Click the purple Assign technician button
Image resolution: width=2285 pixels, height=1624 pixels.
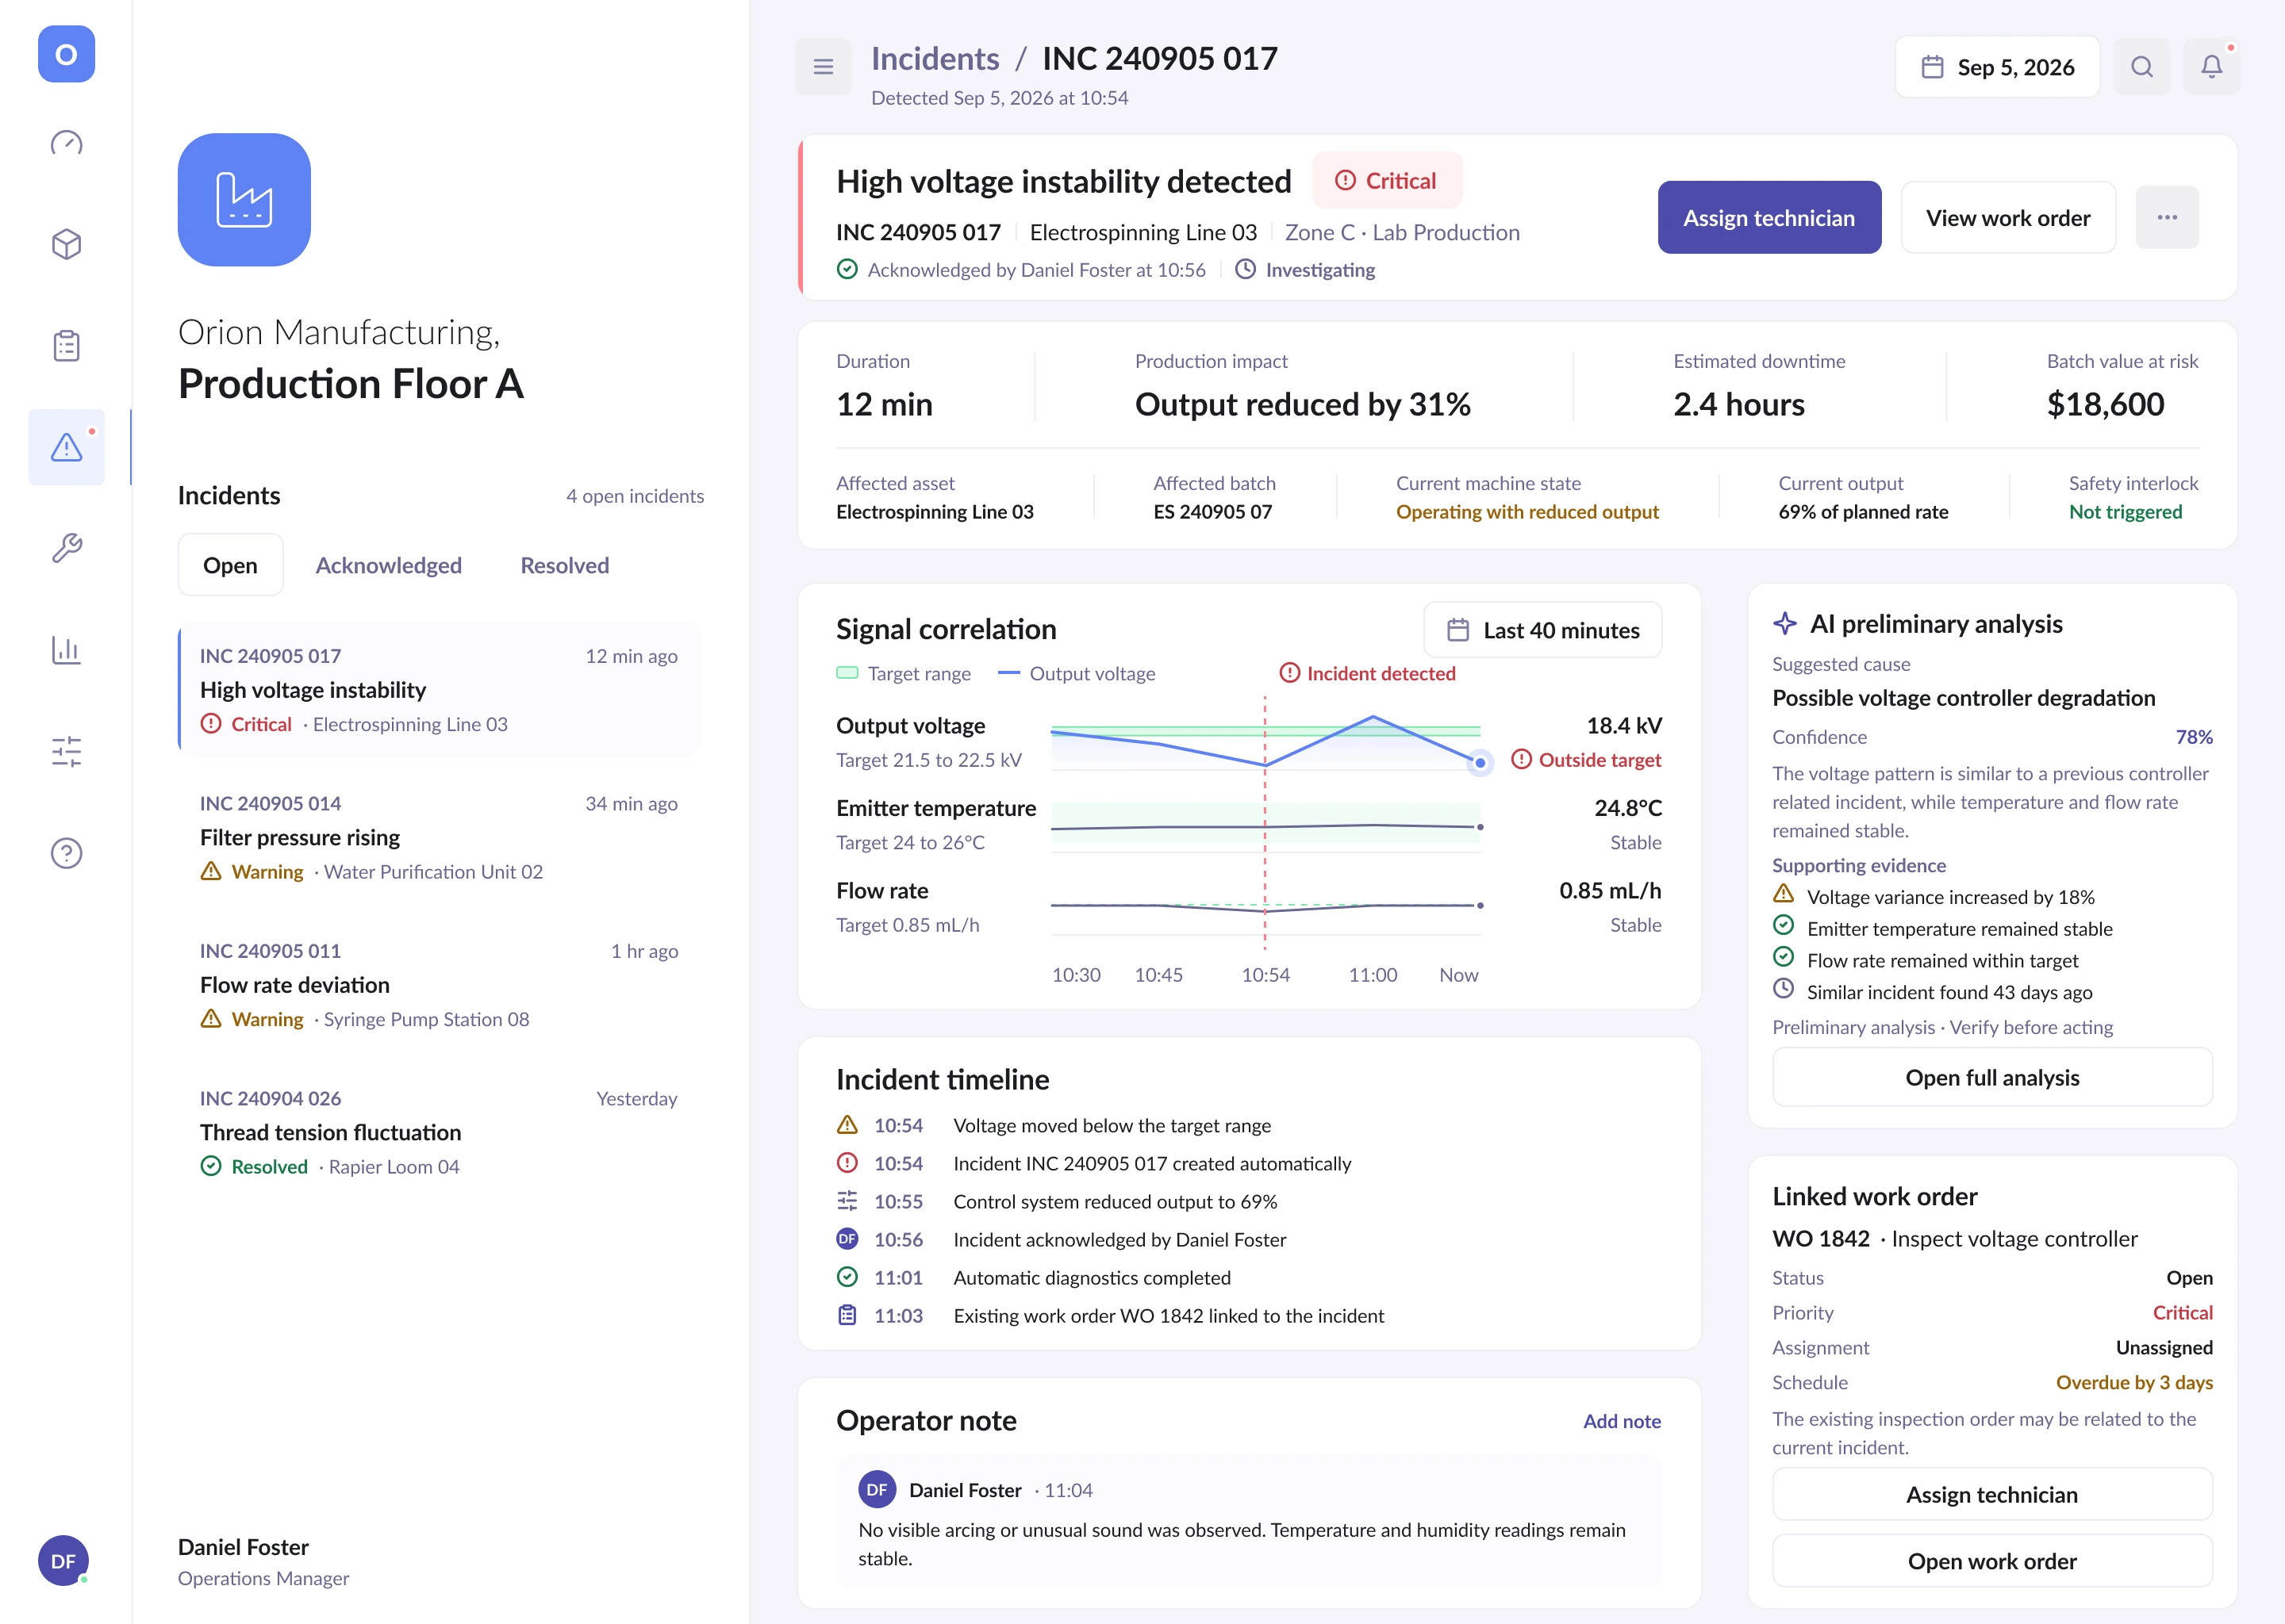click(1768, 217)
